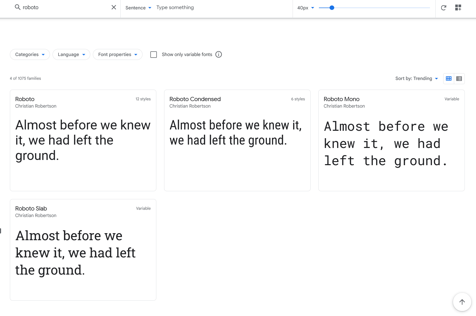The image size is (476, 316).
Task: Click Roboto Slab's sample preview text
Action: click(x=75, y=253)
